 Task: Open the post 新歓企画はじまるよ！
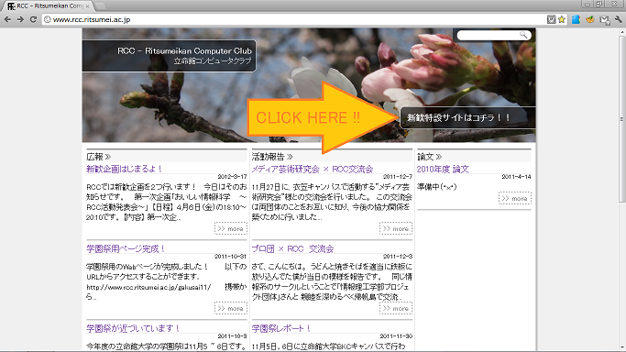(124, 169)
